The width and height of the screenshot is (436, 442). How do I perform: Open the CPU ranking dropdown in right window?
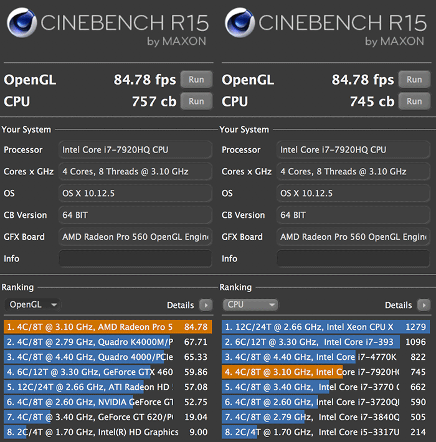[250, 304]
